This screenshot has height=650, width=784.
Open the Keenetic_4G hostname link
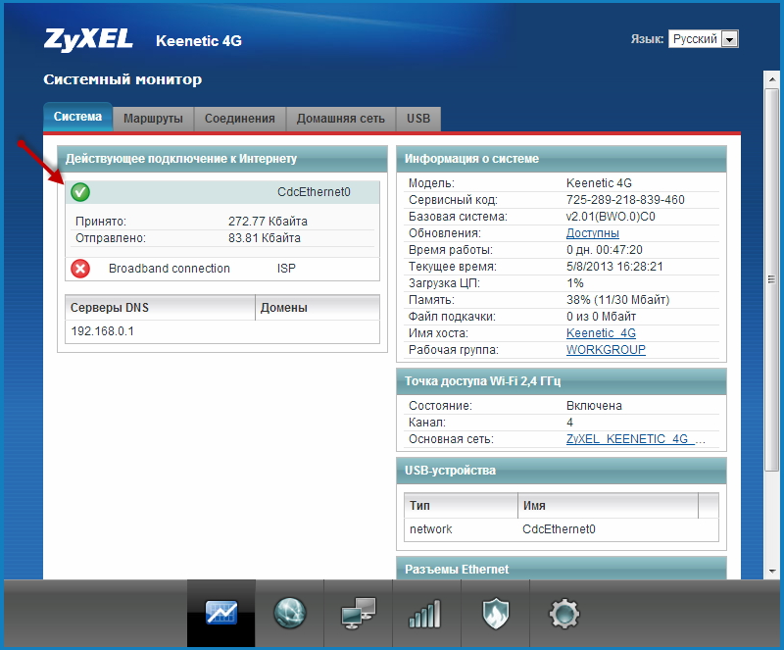(601, 333)
